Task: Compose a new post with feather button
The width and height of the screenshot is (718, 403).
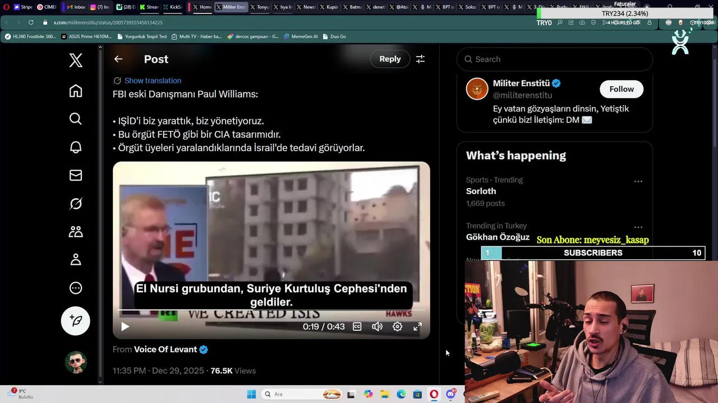Action: [76, 321]
